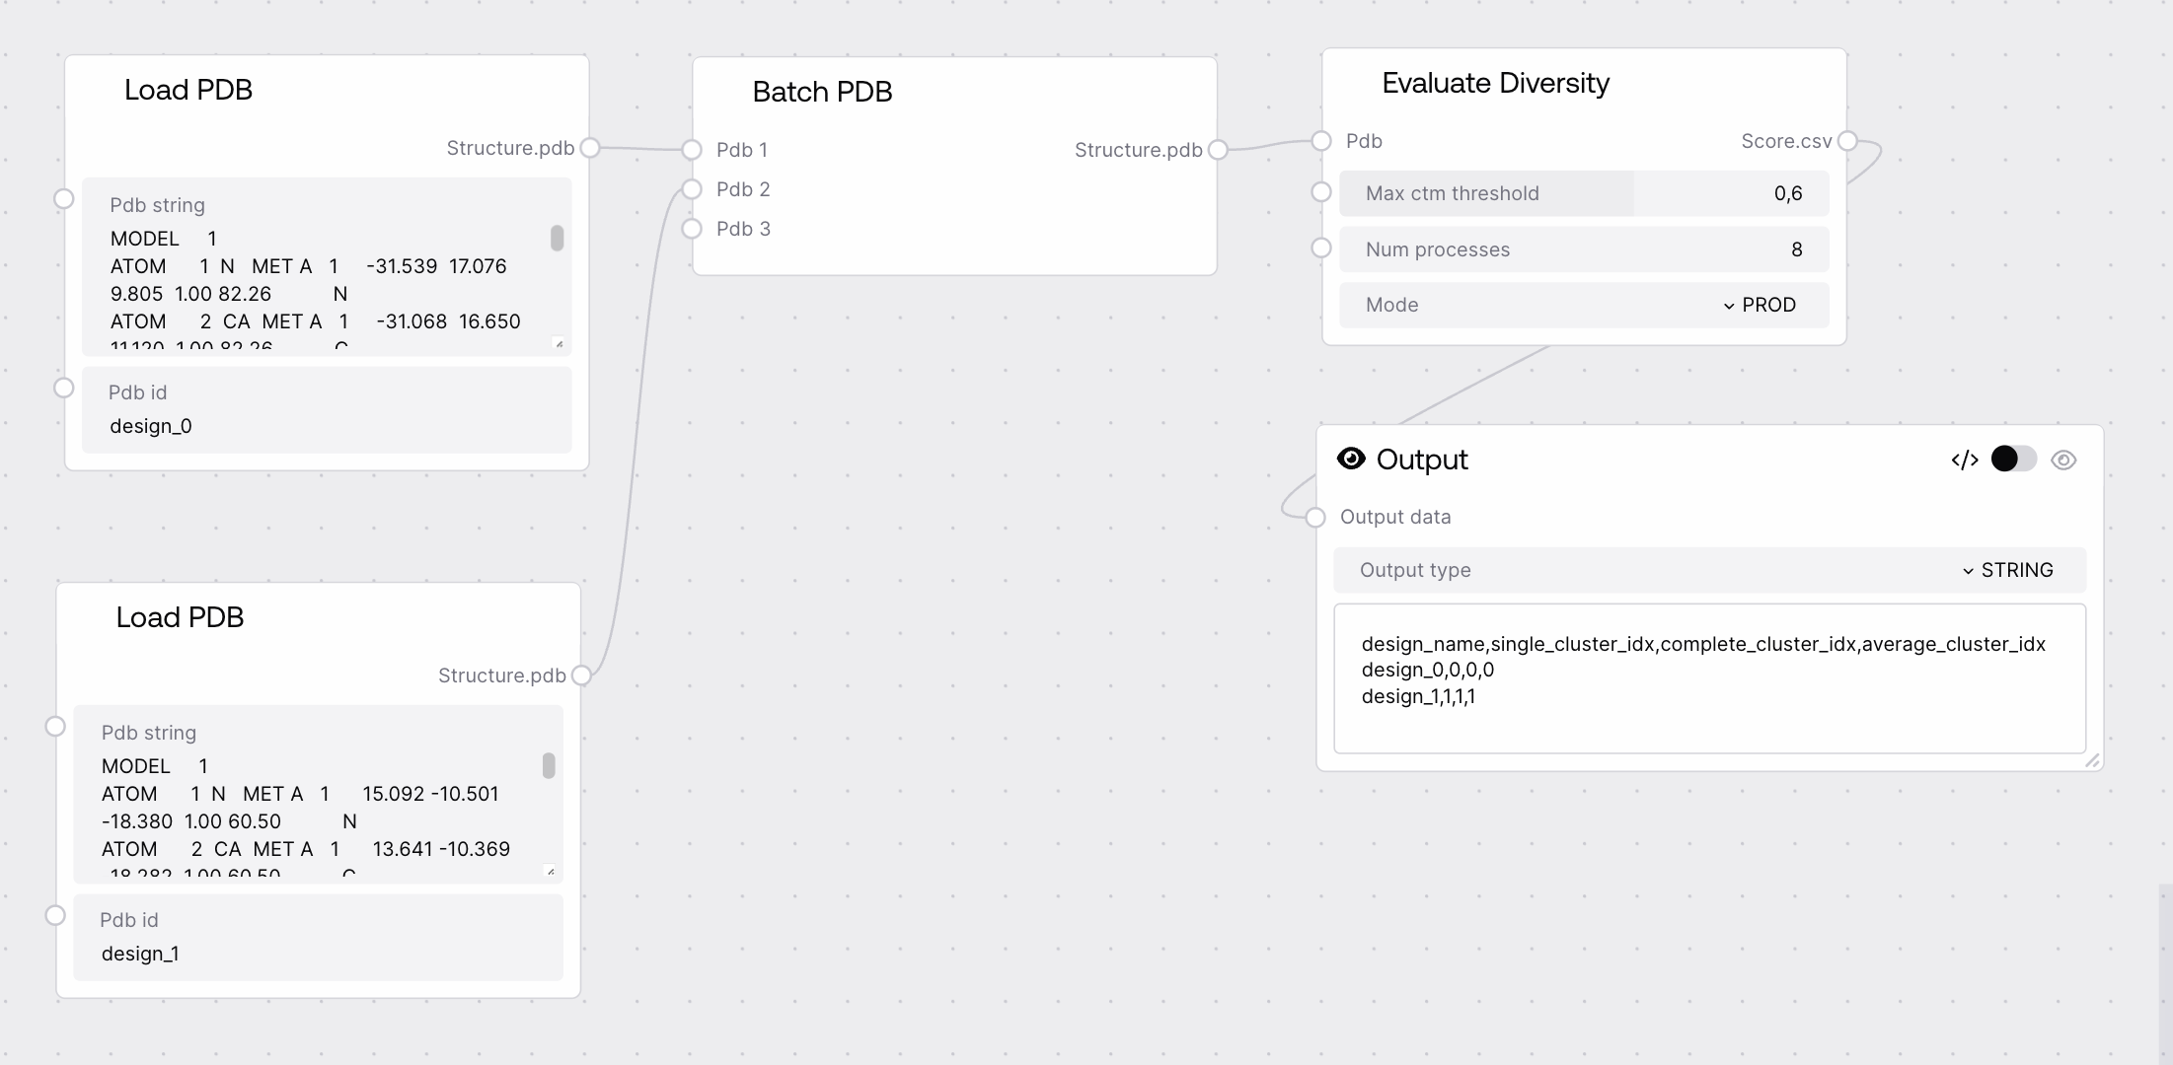Click the design_0 Pdb string scrollbar
Image resolution: width=2173 pixels, height=1065 pixels.
point(557,238)
